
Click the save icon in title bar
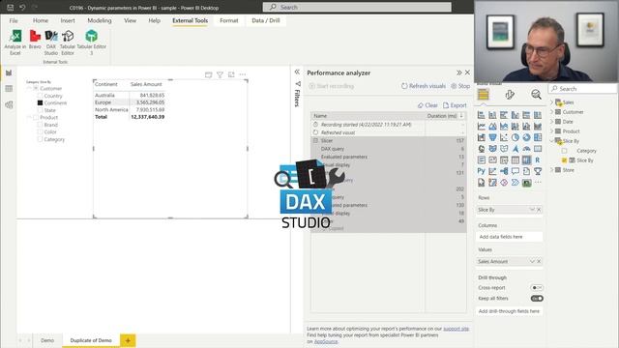coord(11,7)
